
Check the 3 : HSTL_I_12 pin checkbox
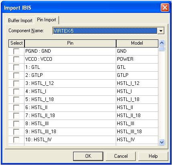click(x=16, y=83)
